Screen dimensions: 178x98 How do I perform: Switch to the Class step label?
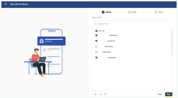(134, 12)
